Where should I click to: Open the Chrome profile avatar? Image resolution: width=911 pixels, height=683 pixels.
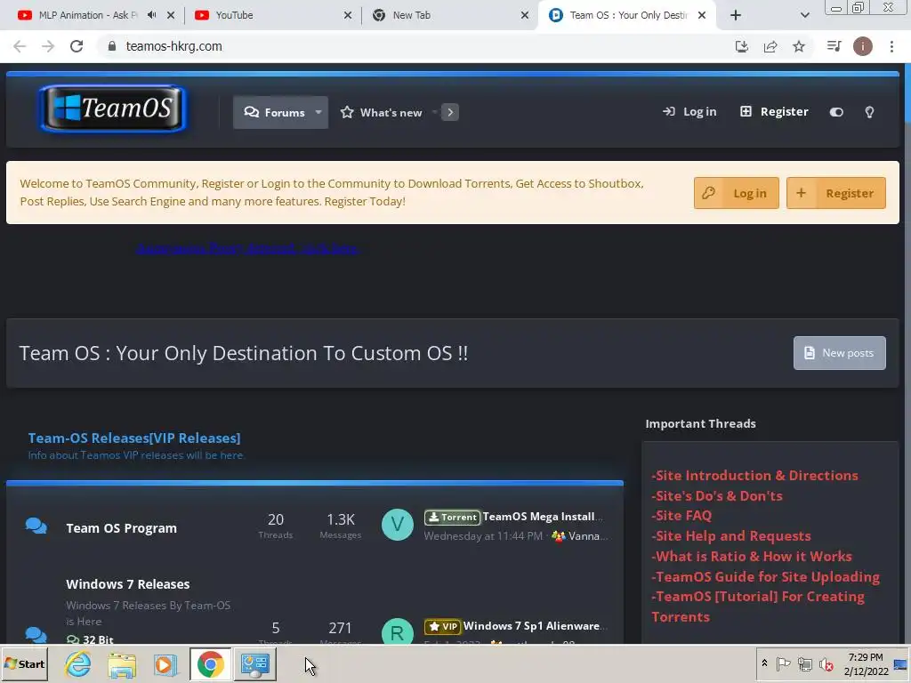tap(863, 46)
